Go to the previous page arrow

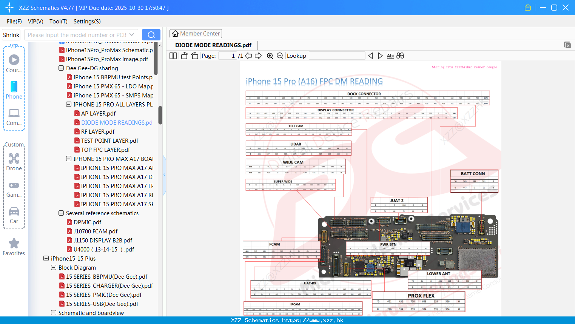click(x=248, y=56)
